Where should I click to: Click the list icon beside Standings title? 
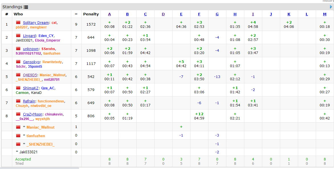tap(26, 7)
